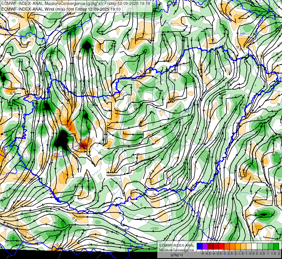Click the legend unit g/(kg*s)
The image size is (282, 259).
[177, 255]
